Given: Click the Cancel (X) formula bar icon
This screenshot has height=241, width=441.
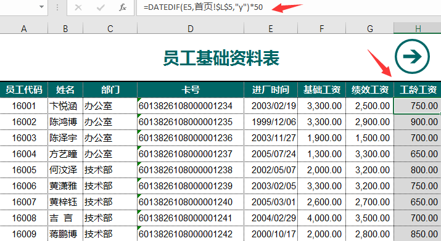Looking at the screenshot, I should [x=78, y=7].
